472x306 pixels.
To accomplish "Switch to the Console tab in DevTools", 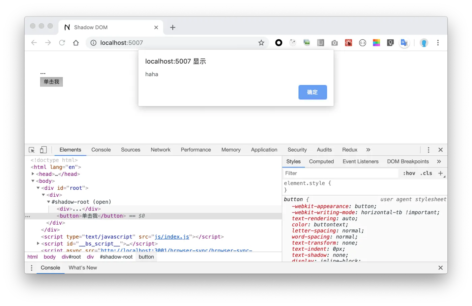I will click(x=101, y=150).
